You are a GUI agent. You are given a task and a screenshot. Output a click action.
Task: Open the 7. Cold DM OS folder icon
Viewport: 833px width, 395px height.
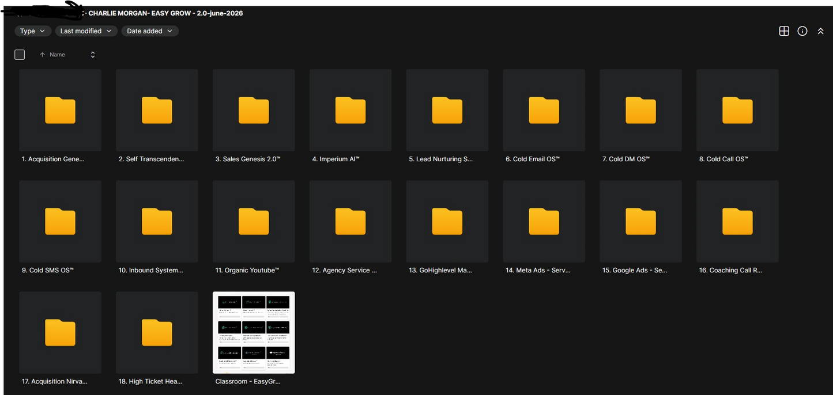tap(641, 110)
